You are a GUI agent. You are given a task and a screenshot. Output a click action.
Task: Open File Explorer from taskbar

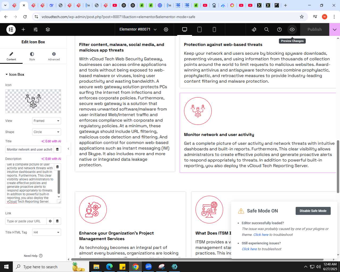click(x=96, y=267)
